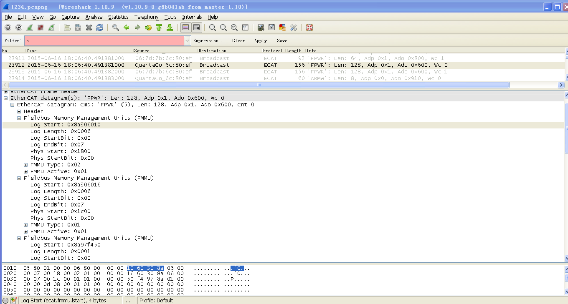Open the Internals menu
Viewport: 568px width, 304px height.
pyautogui.click(x=192, y=17)
